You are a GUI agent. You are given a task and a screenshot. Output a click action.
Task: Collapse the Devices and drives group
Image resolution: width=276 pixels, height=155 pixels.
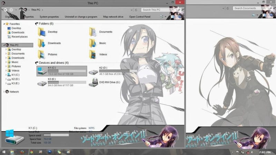click(x=37, y=63)
